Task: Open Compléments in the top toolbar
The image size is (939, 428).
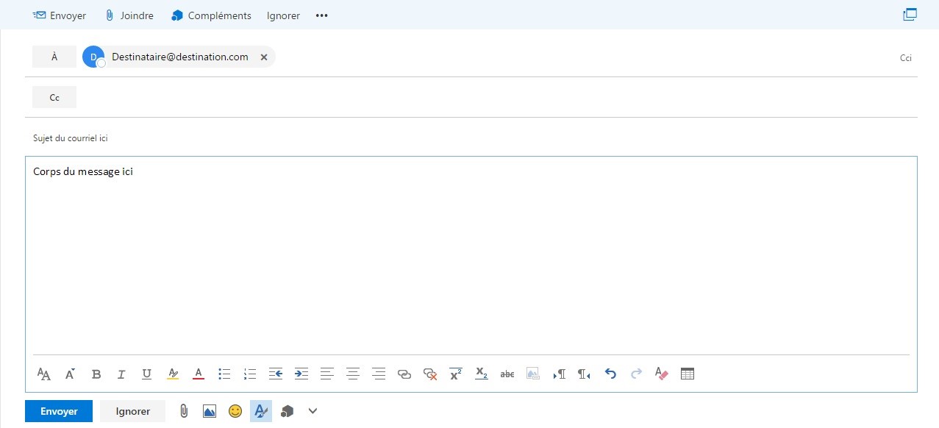Action: 211,15
